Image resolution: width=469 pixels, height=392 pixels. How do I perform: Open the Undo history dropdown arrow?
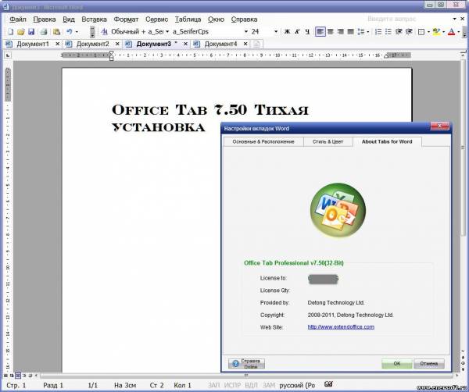click(x=77, y=32)
